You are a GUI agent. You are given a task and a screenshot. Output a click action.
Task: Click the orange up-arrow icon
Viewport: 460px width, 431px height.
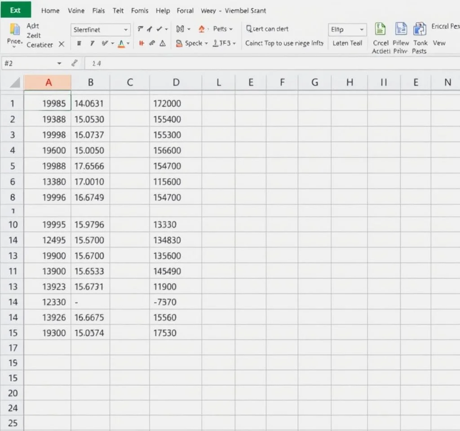(202, 29)
